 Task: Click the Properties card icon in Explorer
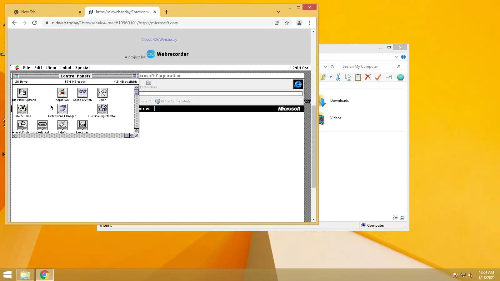tap(388, 77)
